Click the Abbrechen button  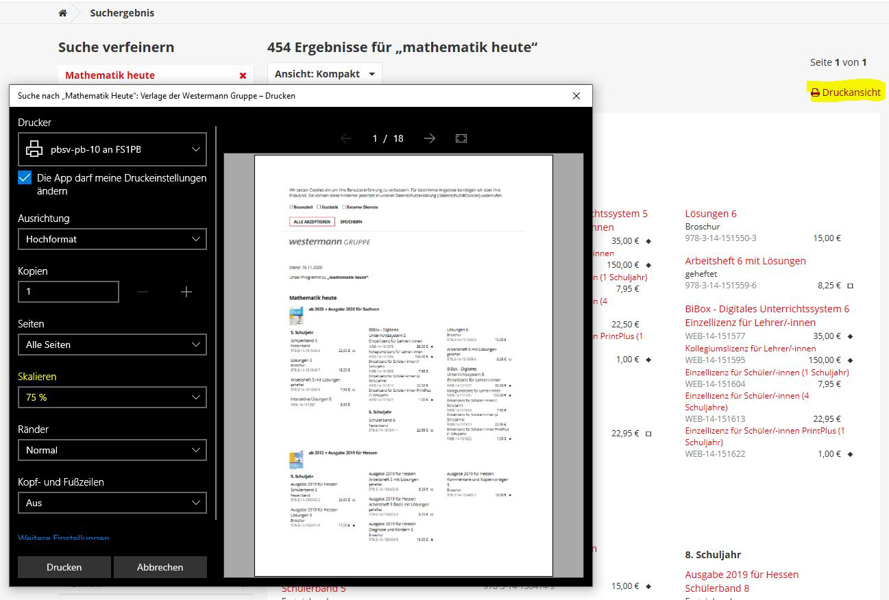[160, 567]
